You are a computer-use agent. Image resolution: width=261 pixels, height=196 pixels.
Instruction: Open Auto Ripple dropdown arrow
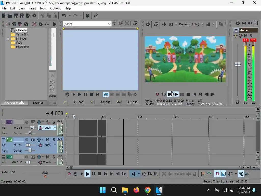[236, 174]
